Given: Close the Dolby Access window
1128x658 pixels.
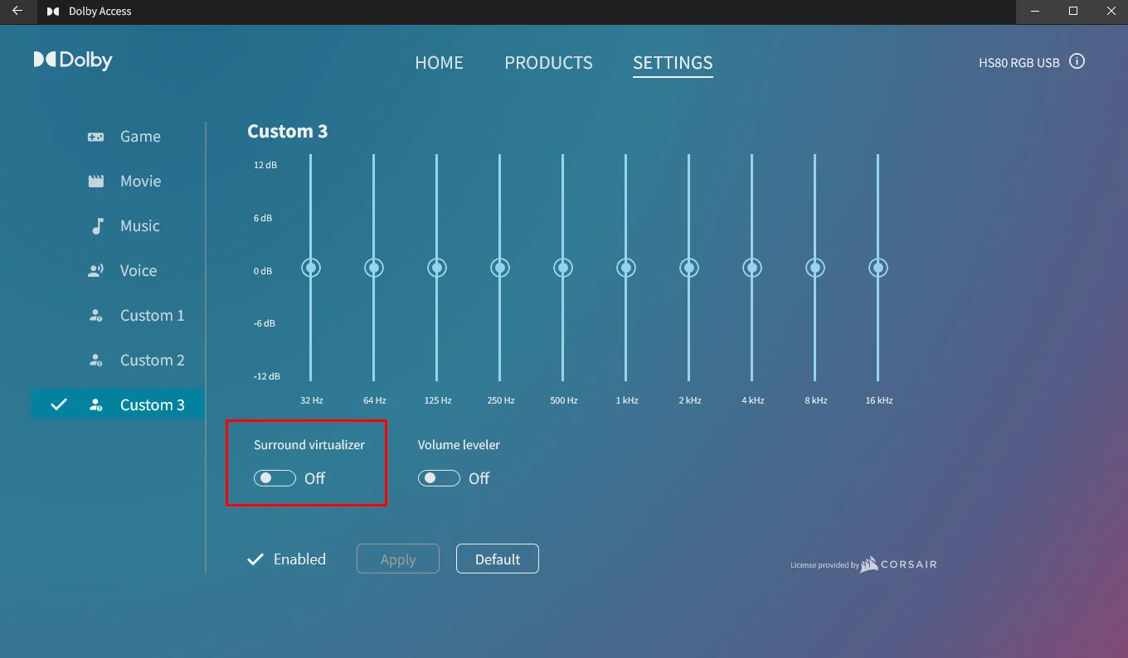Looking at the screenshot, I should (1111, 12).
